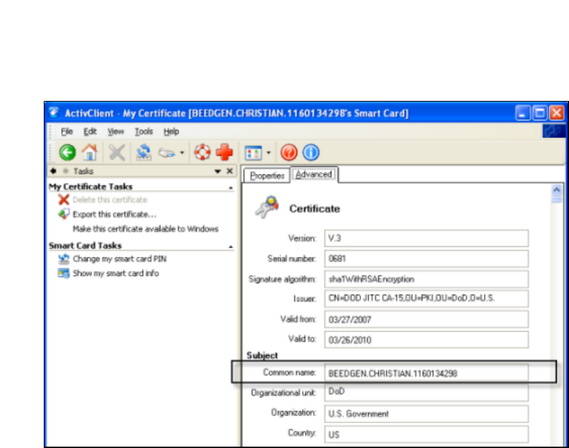Click the green Back arrow icon
The image size is (569, 448).
[67, 153]
